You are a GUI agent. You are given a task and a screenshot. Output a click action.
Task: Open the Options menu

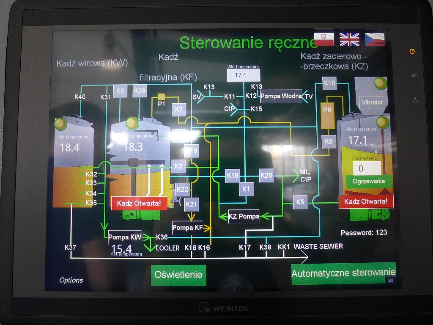click(71, 280)
